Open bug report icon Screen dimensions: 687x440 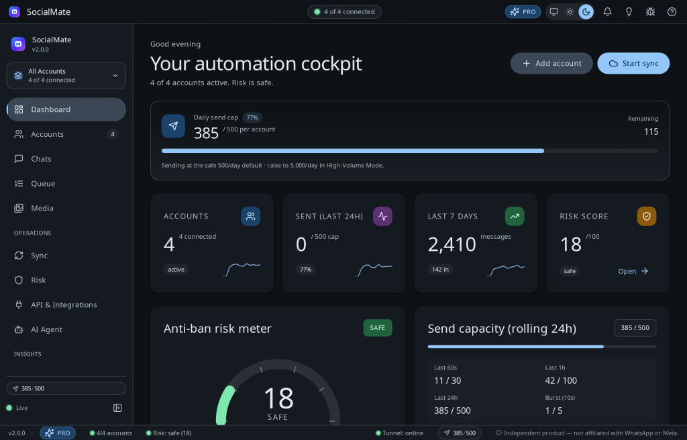pos(650,12)
